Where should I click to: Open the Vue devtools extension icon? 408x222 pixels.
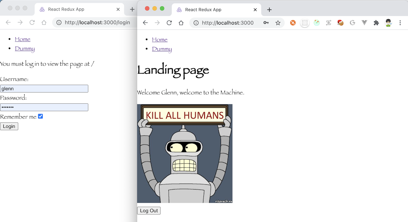coord(364,23)
